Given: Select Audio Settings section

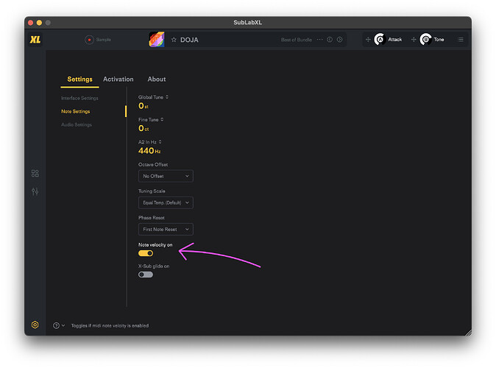Looking at the screenshot, I should 77,124.
